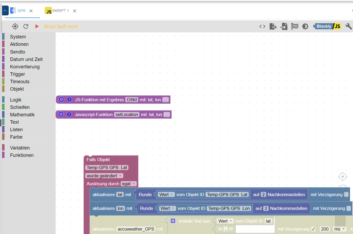Click the locate-file crosshair icon in the toolbar

[x=15, y=27]
